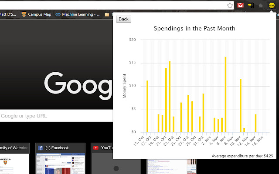Click the Matt D'S... bookmark
279x174 pixels.
pyautogui.click(x=8, y=14)
